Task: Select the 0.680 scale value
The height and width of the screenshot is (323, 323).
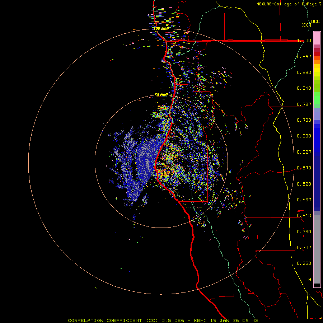Action: pyautogui.click(x=304, y=136)
